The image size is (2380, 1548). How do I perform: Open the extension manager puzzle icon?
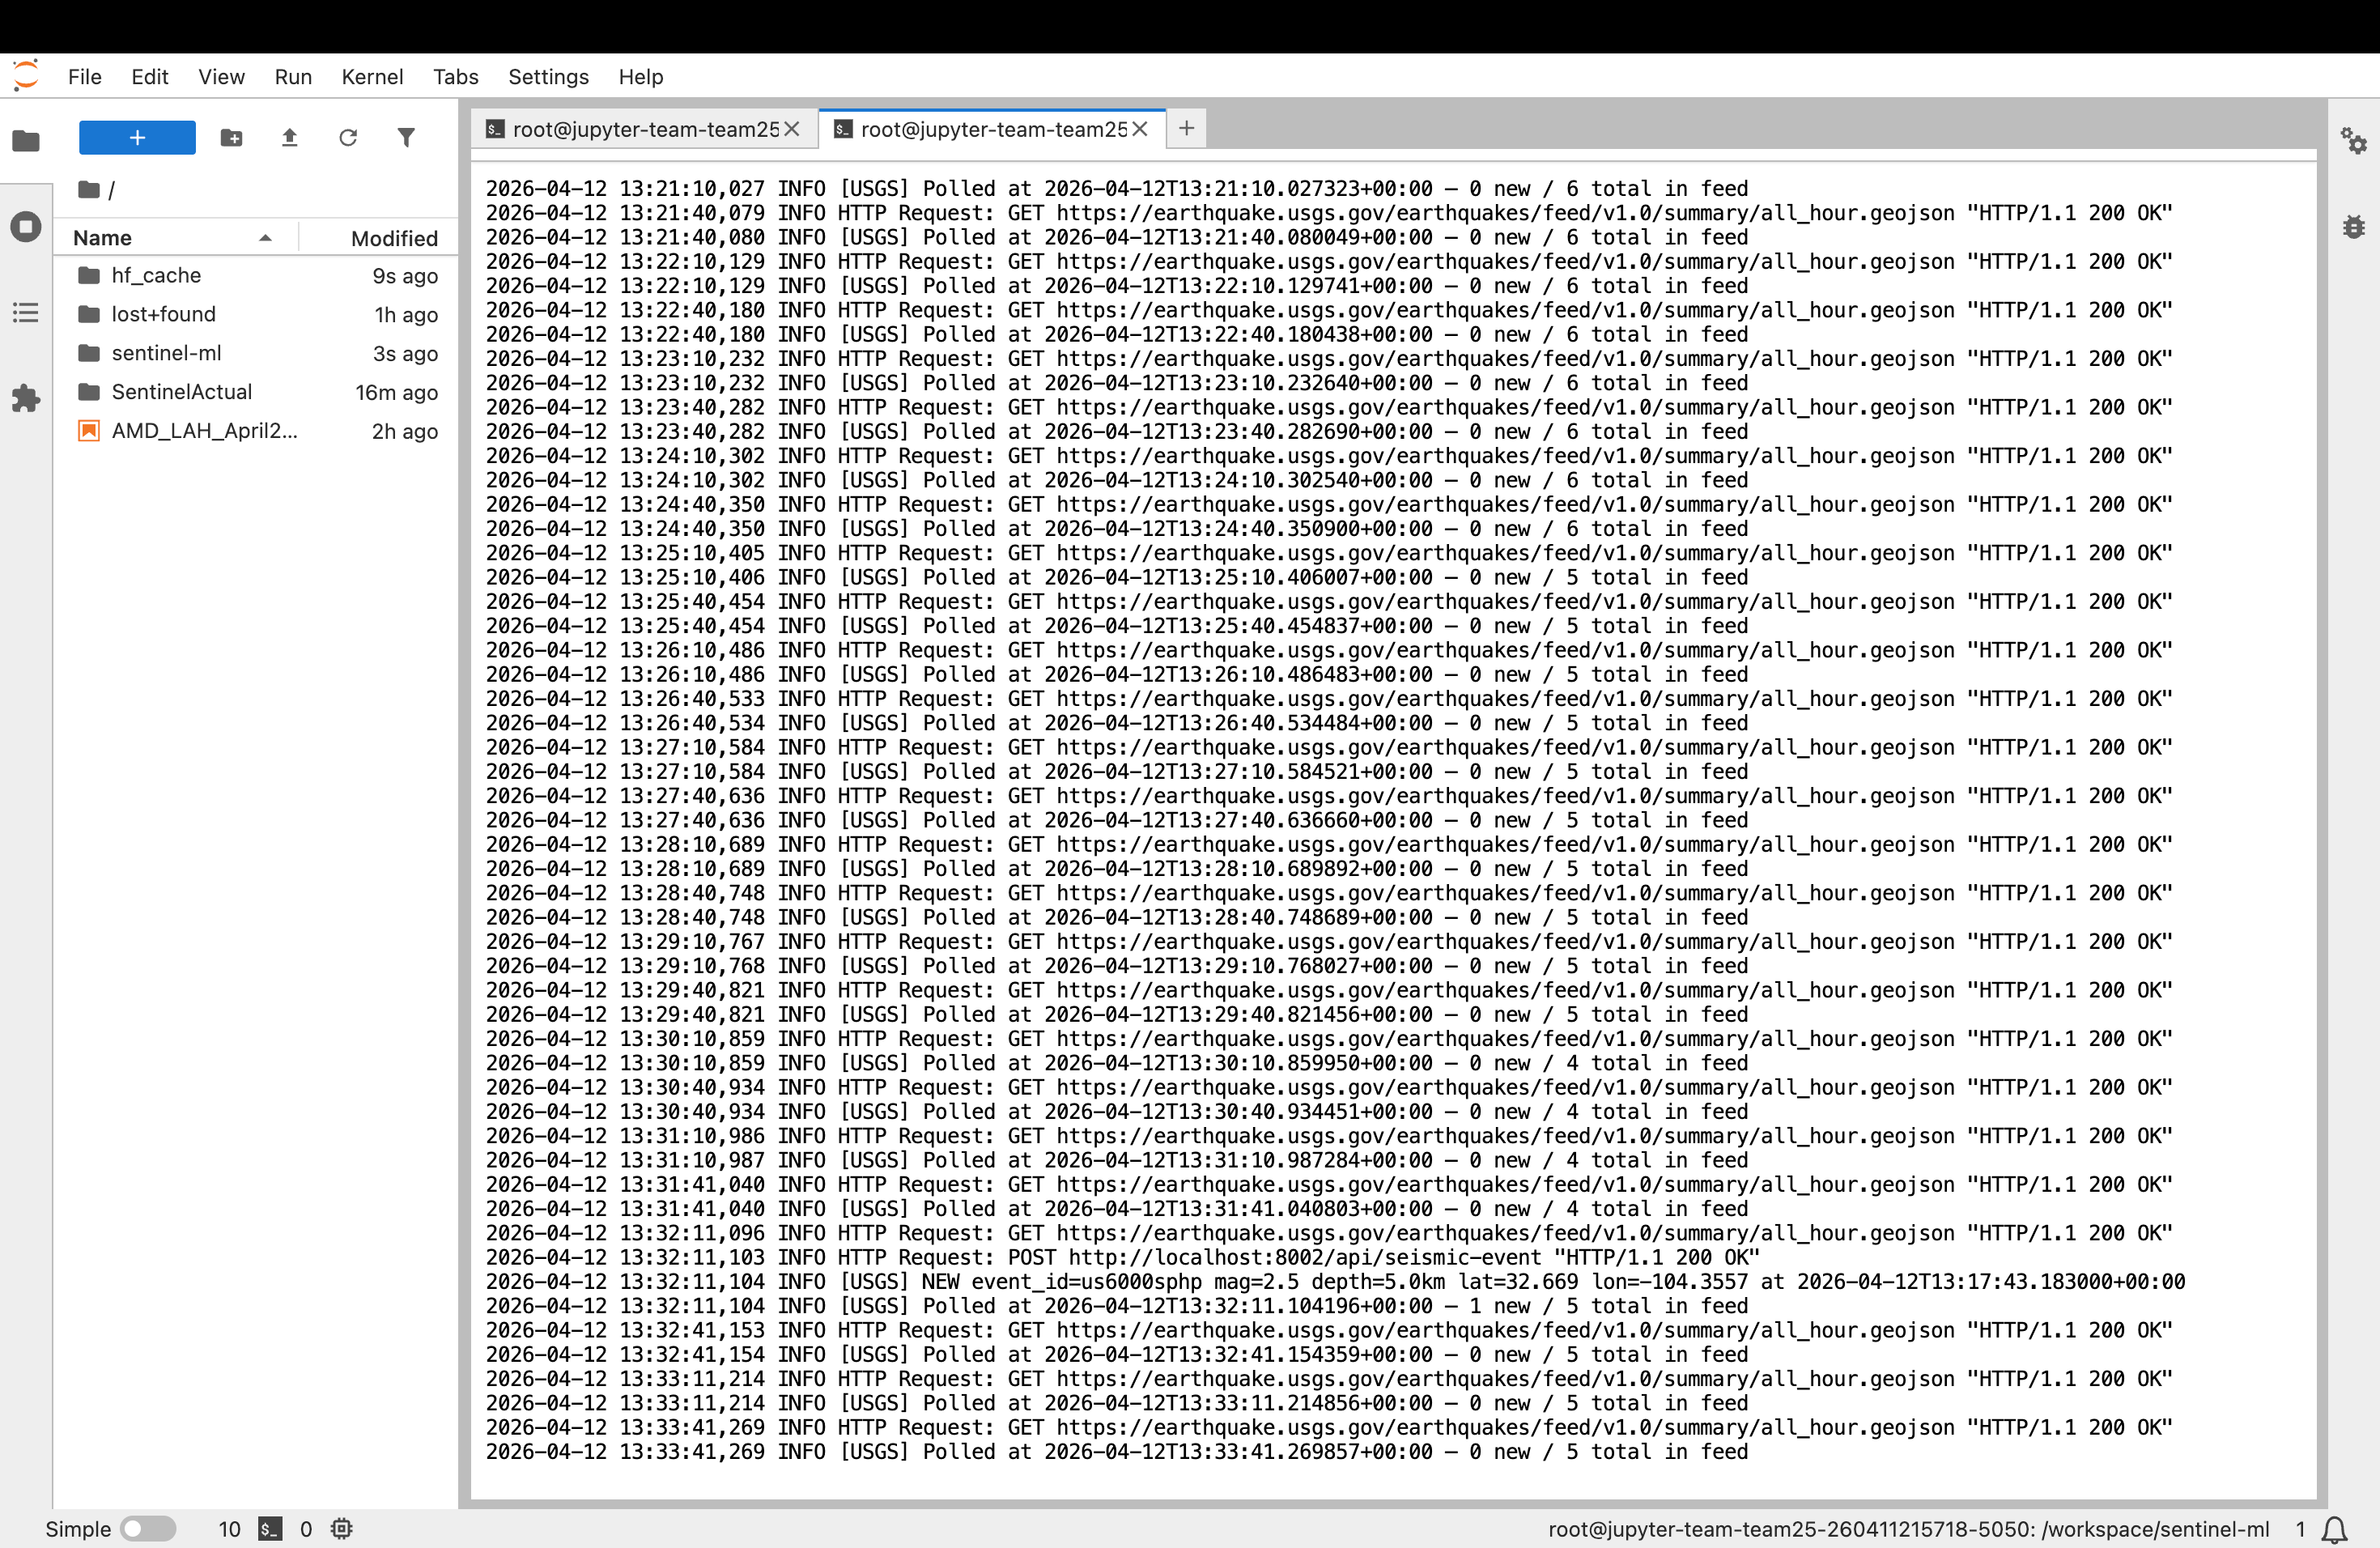click(x=26, y=399)
